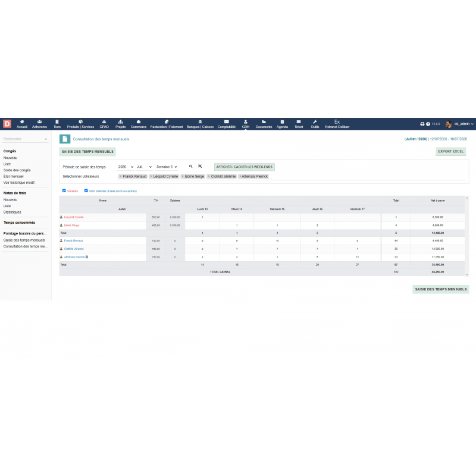Toggle the Non Salariés checkbox
The height and width of the screenshot is (476, 476).
(x=86, y=191)
